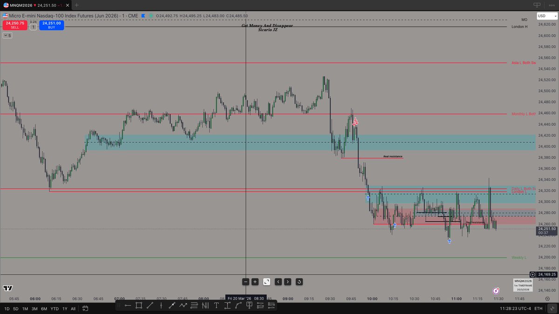Grab the drawing toolbar drag handle
This screenshot has width=559, height=314.
tap(119, 306)
